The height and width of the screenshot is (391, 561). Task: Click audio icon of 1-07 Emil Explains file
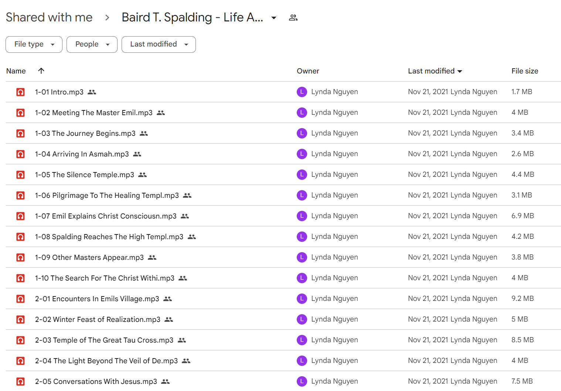click(x=21, y=216)
